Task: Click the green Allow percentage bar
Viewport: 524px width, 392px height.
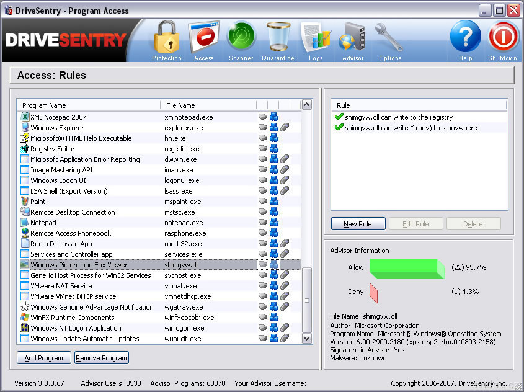Action: (407, 269)
